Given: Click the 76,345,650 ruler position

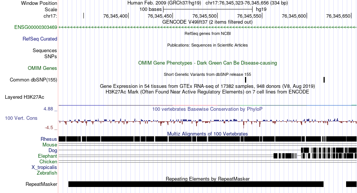Looking at the screenshot, I should 338,16.
